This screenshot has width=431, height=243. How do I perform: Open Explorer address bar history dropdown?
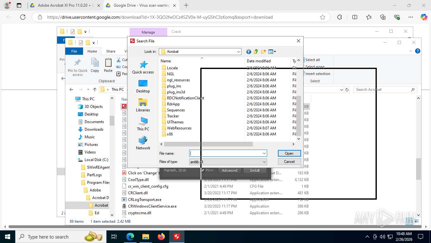(x=341, y=90)
